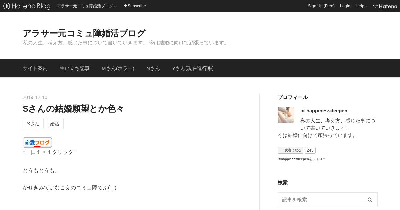Expand the Help dropdown menu

coord(361,6)
